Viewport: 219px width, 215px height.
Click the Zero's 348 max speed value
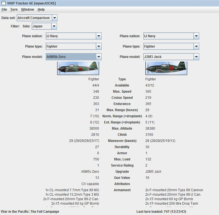(96, 92)
